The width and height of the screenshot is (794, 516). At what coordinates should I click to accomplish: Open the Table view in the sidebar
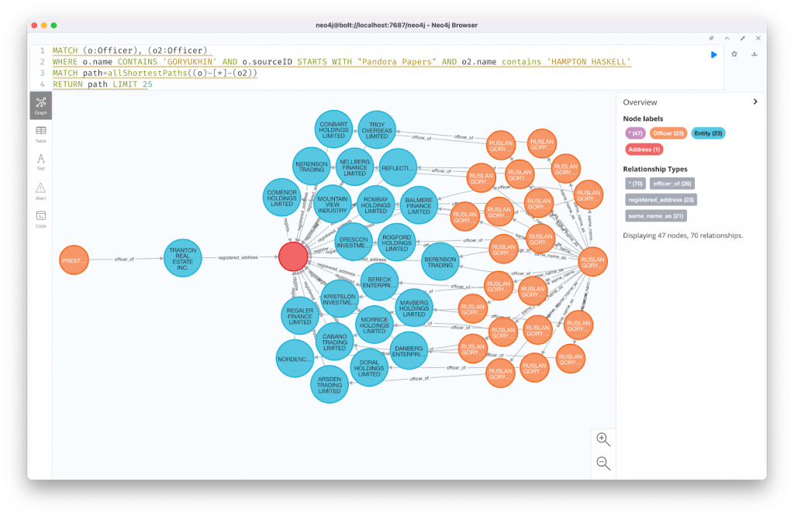(40, 135)
